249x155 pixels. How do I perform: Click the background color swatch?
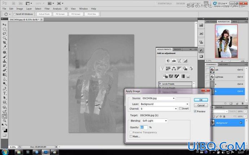[6, 130]
